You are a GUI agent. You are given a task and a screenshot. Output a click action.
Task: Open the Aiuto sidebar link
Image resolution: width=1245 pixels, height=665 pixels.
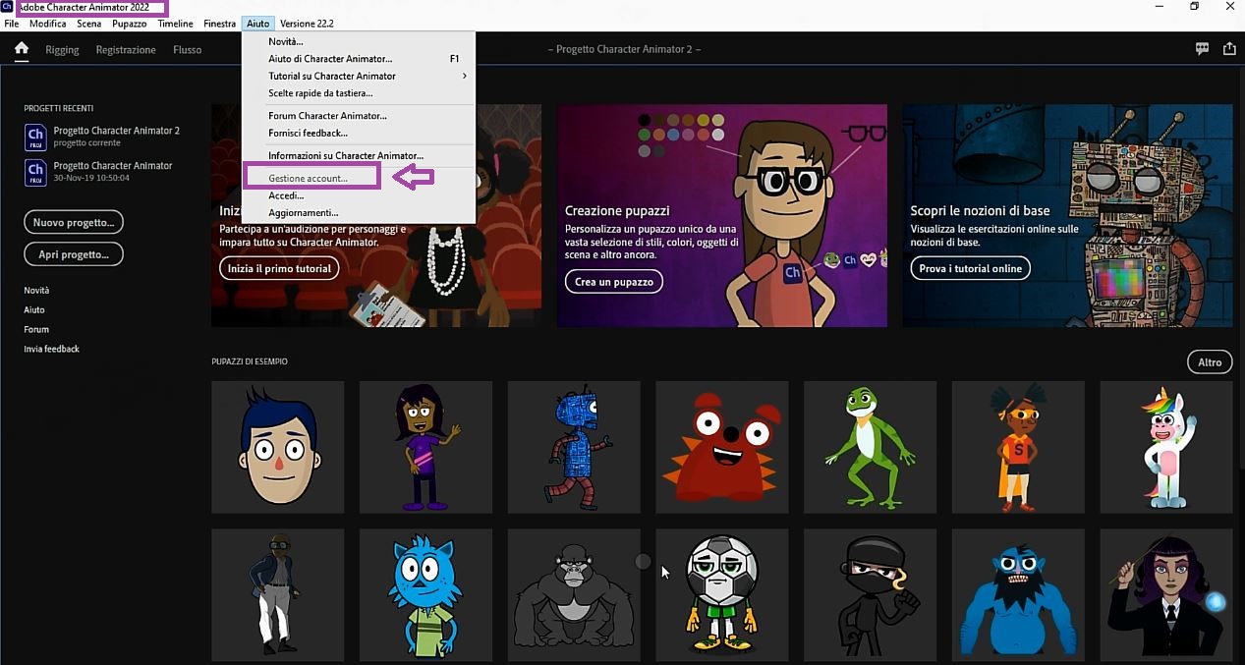point(34,310)
